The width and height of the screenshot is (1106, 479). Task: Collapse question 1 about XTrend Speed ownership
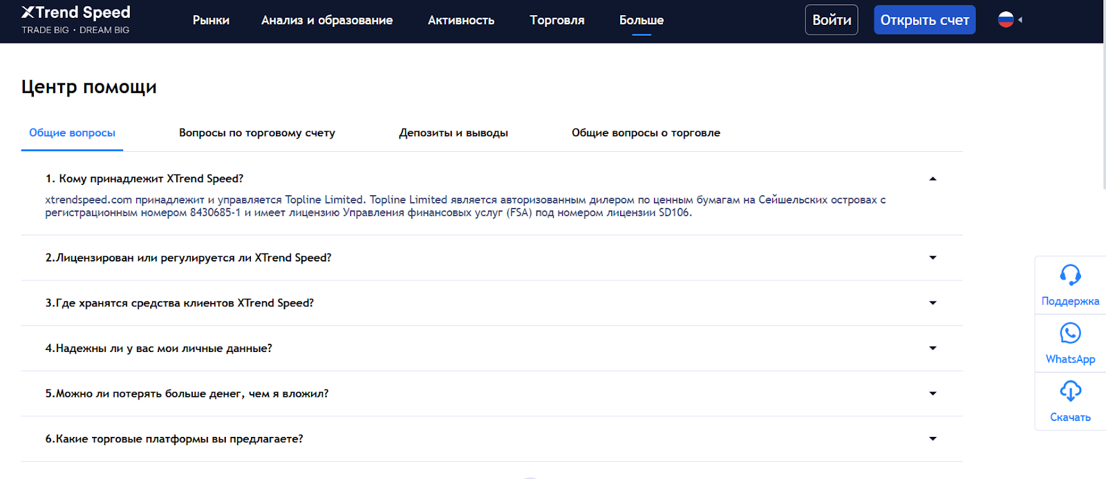pyautogui.click(x=932, y=179)
